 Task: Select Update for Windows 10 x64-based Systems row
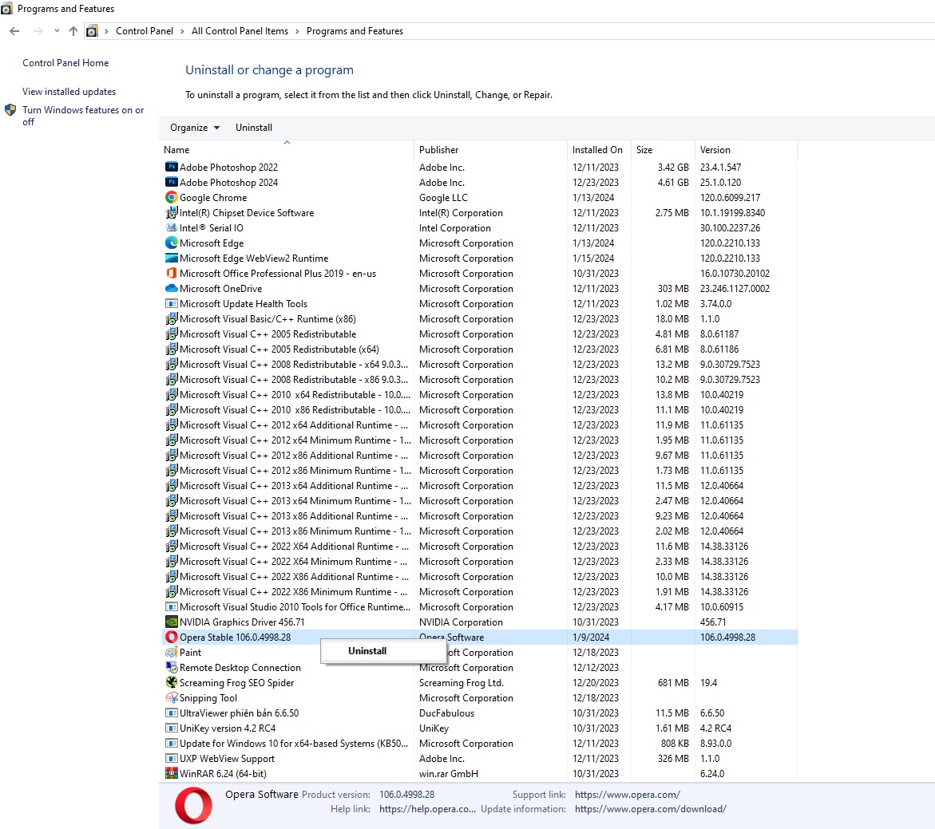point(479,743)
